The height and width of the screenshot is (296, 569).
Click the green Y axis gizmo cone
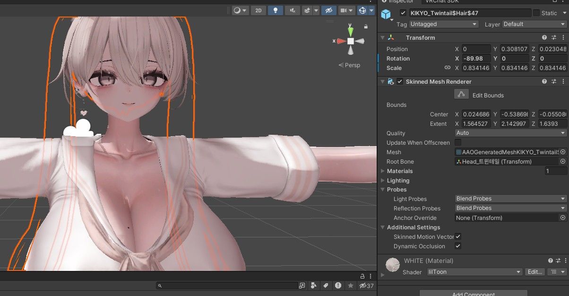[351, 31]
